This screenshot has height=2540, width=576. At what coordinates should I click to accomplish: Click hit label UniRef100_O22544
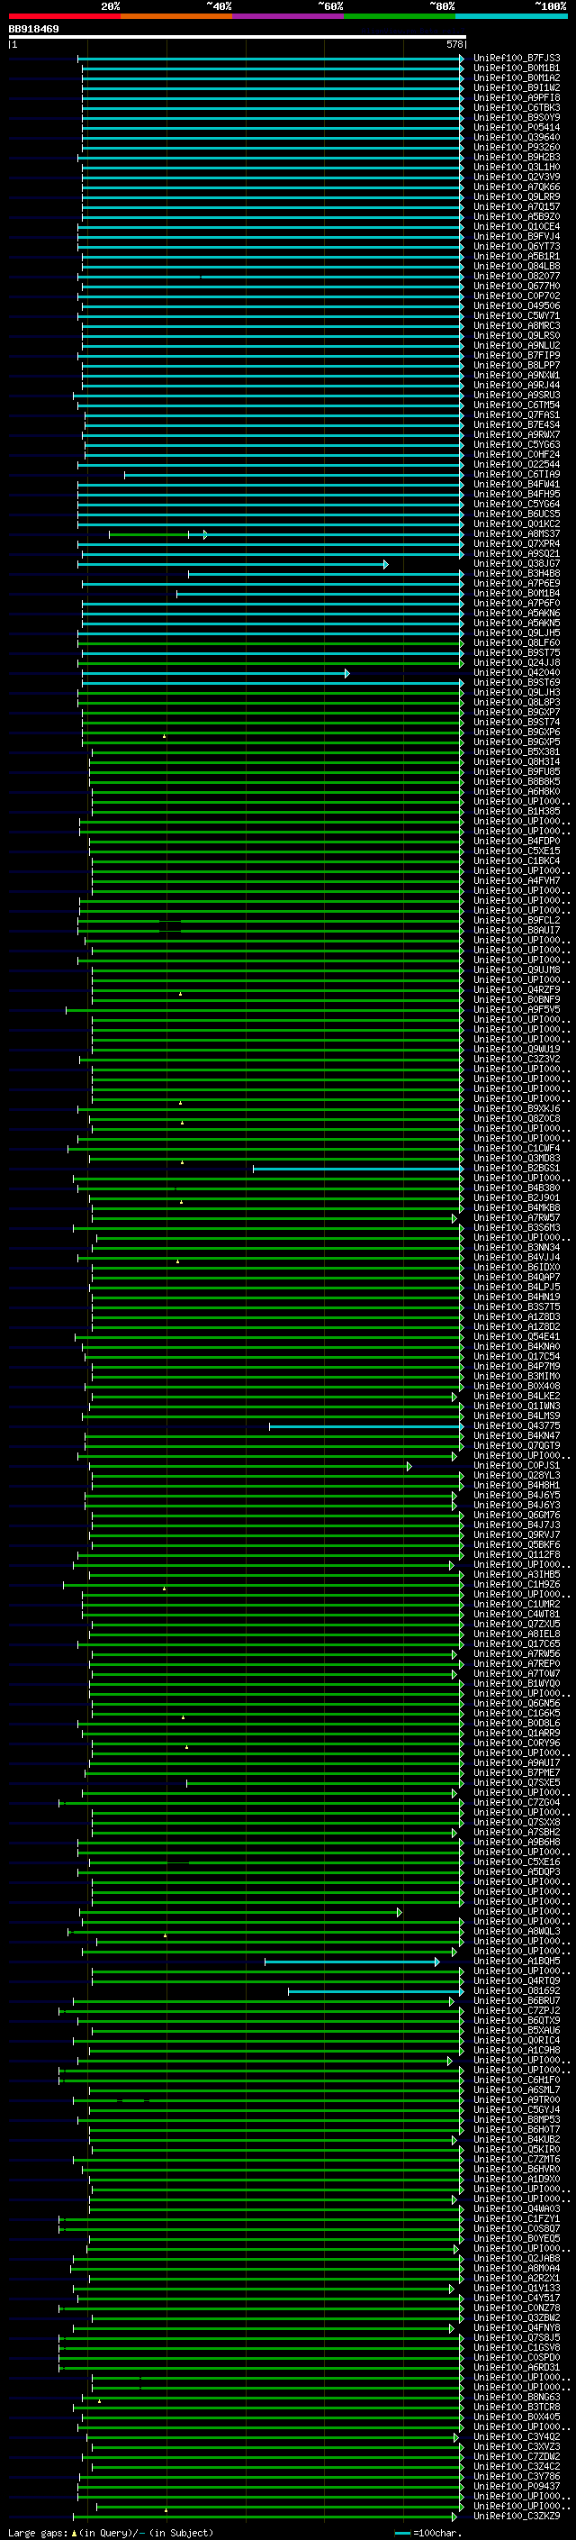(517, 464)
